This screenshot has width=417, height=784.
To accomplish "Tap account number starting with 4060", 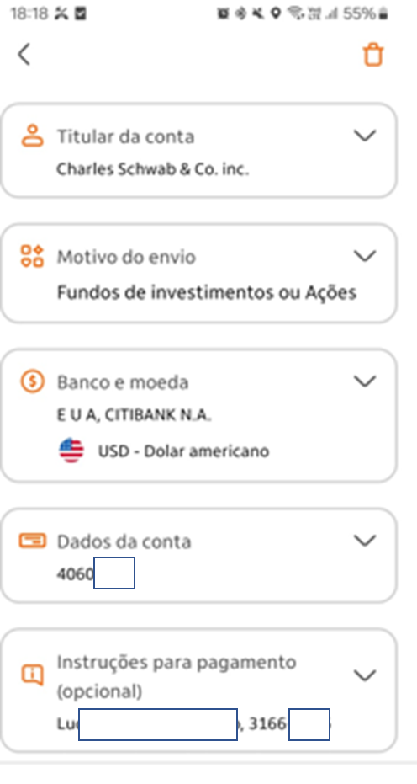I will 95,573.
